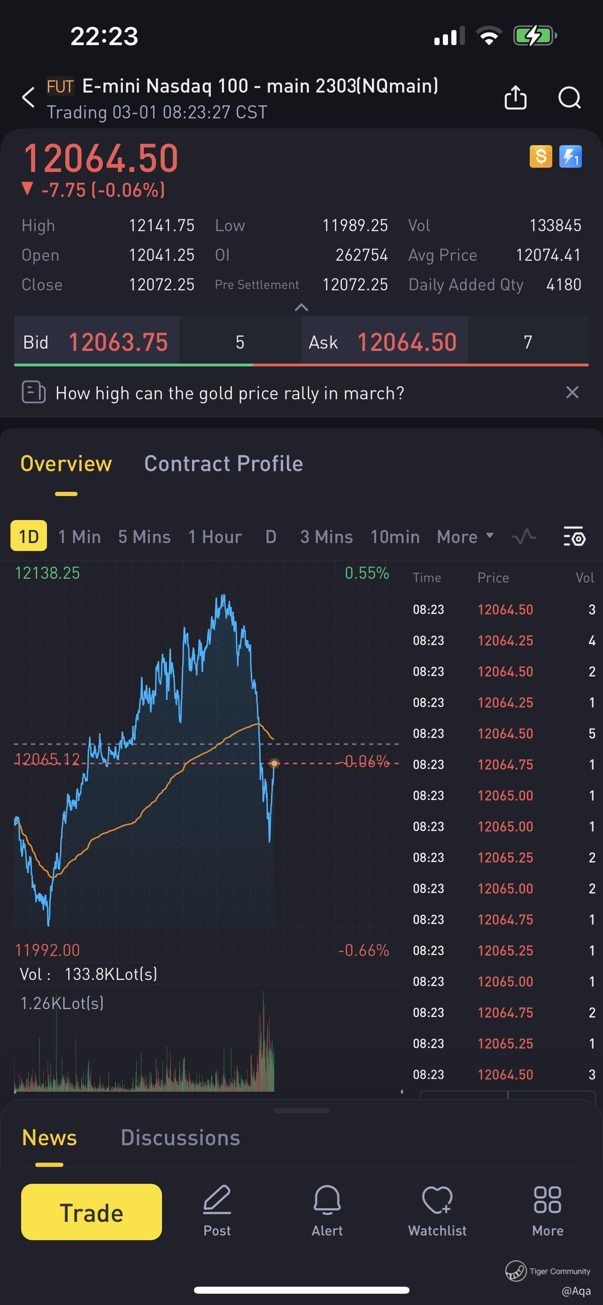Tap the FUT instrument tag
This screenshot has height=1305, width=603.
pyautogui.click(x=60, y=86)
